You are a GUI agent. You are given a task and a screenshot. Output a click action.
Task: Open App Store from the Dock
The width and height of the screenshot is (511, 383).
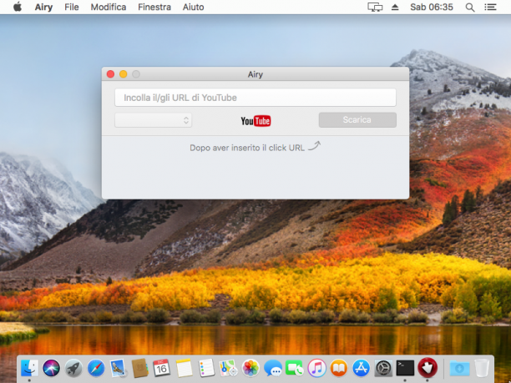[x=361, y=368]
